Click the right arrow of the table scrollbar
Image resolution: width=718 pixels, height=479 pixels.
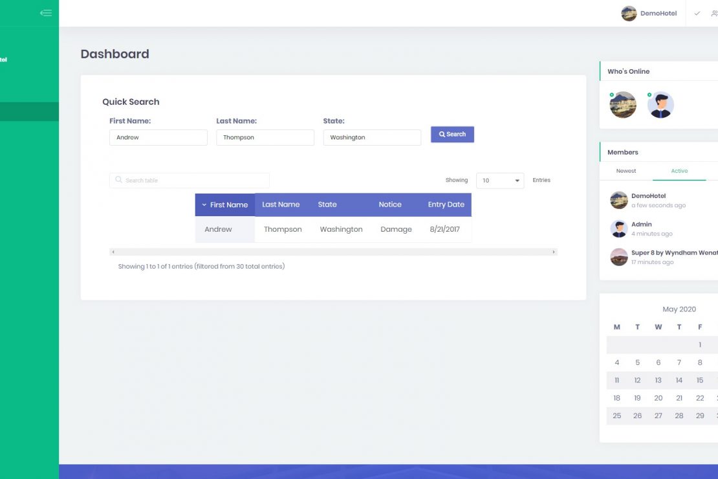(554, 252)
